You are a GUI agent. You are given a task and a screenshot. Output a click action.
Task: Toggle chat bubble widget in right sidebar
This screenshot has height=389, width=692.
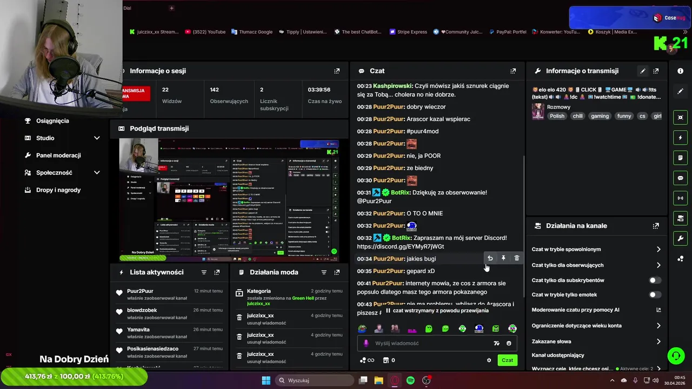tap(681, 178)
